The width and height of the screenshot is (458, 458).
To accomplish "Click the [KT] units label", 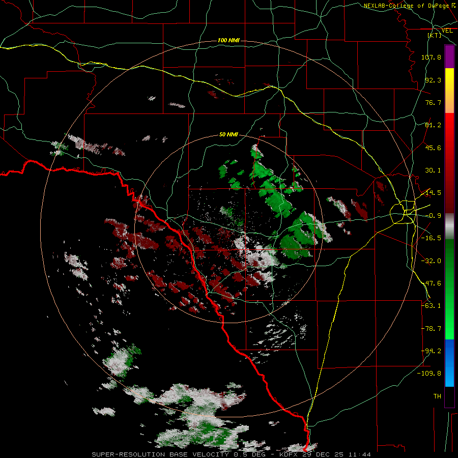I will [435, 35].
